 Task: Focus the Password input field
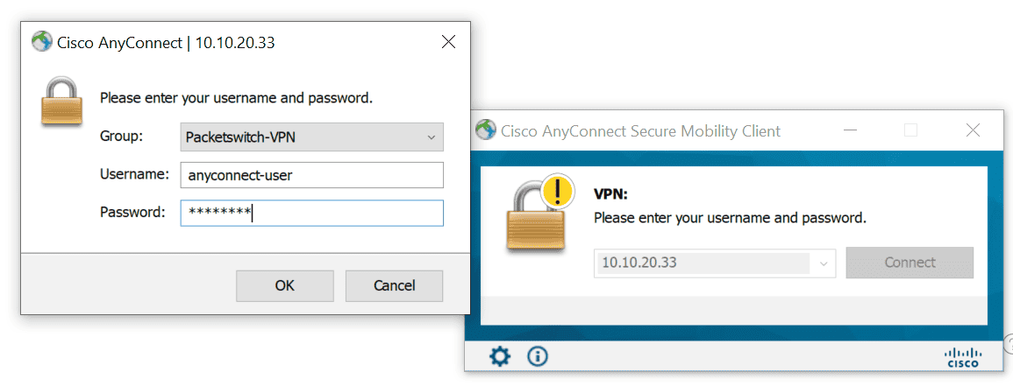click(312, 213)
